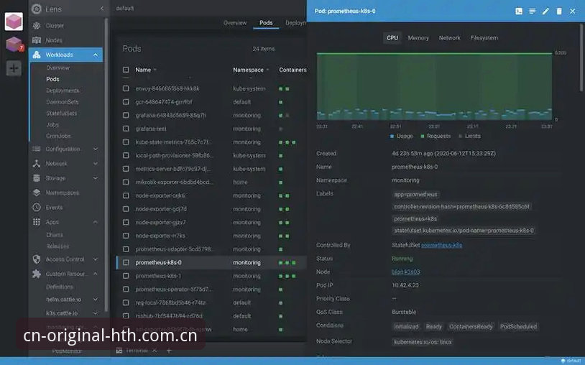Image resolution: width=585 pixels, height=365 pixels.
Task: Open pod logs icon in header
Action: pos(533,11)
